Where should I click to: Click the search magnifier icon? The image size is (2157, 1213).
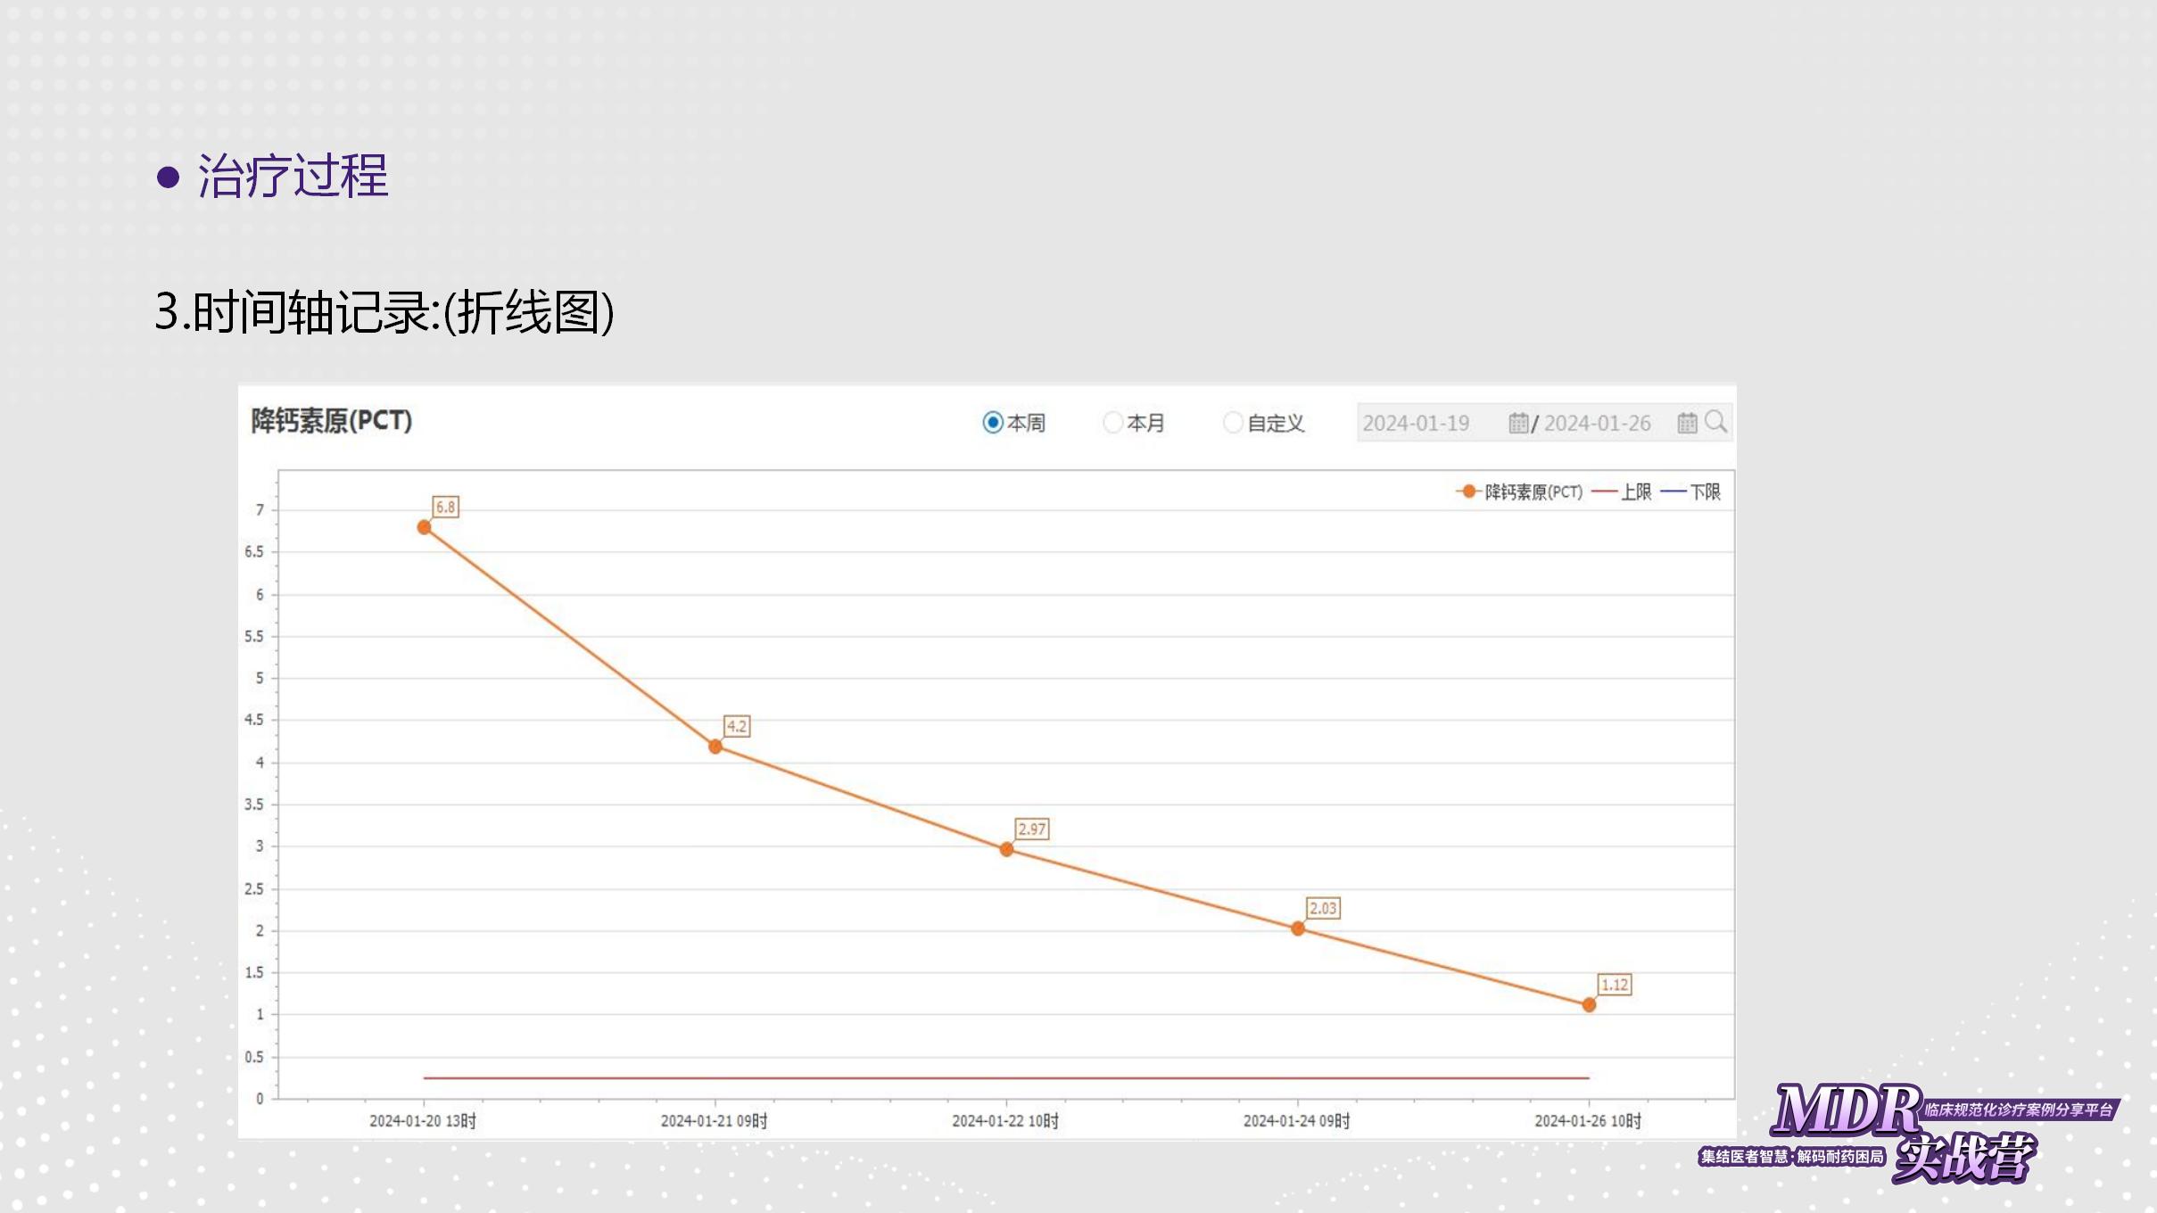pyautogui.click(x=1715, y=422)
